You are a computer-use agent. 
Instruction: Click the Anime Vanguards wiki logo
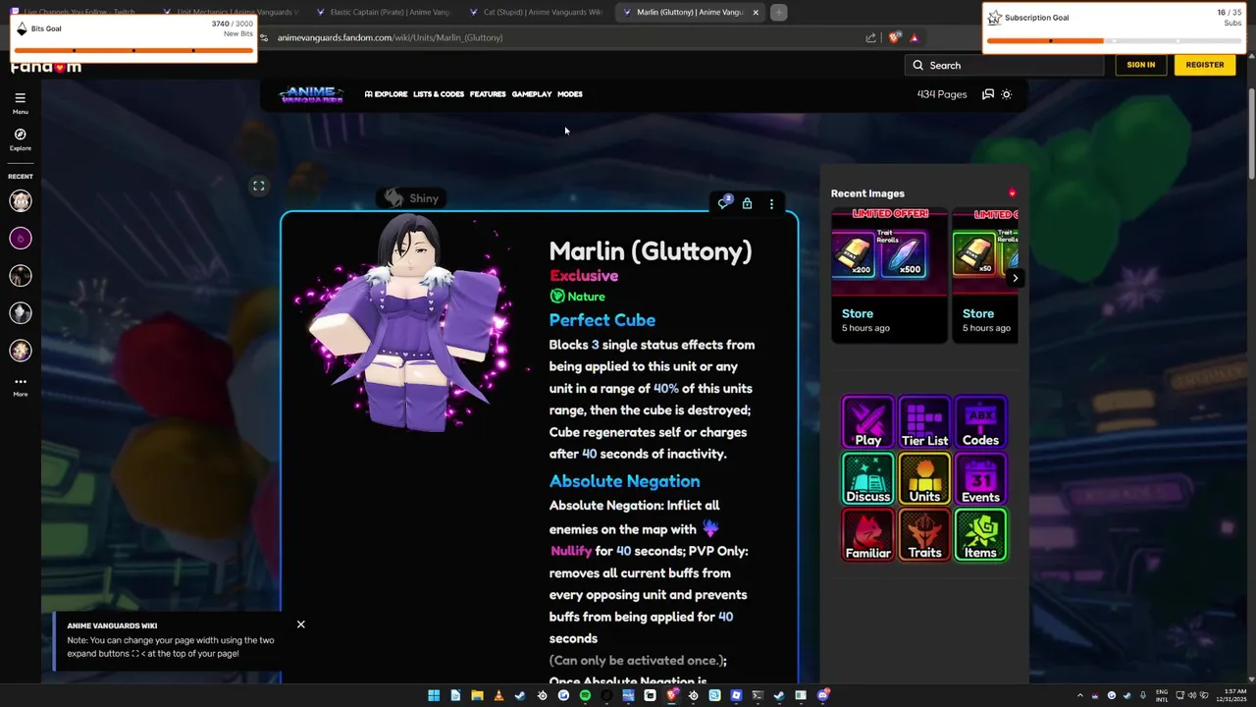tap(311, 94)
